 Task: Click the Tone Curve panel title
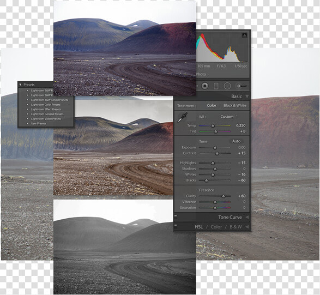(230, 217)
